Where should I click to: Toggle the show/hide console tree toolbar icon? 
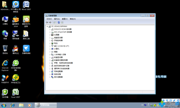click(x=55, y=22)
